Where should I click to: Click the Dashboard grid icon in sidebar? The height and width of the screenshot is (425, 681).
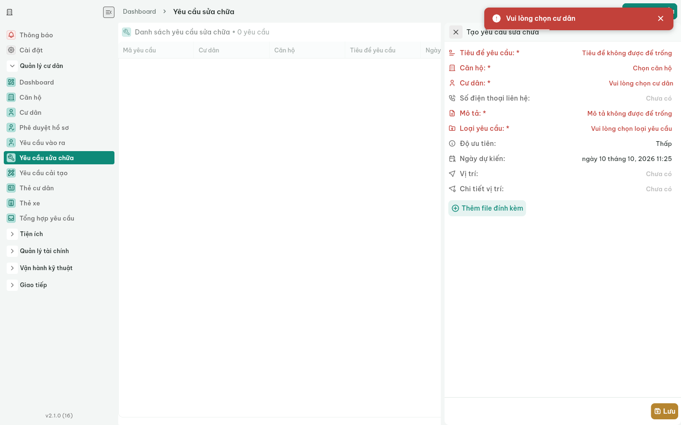pos(11,82)
